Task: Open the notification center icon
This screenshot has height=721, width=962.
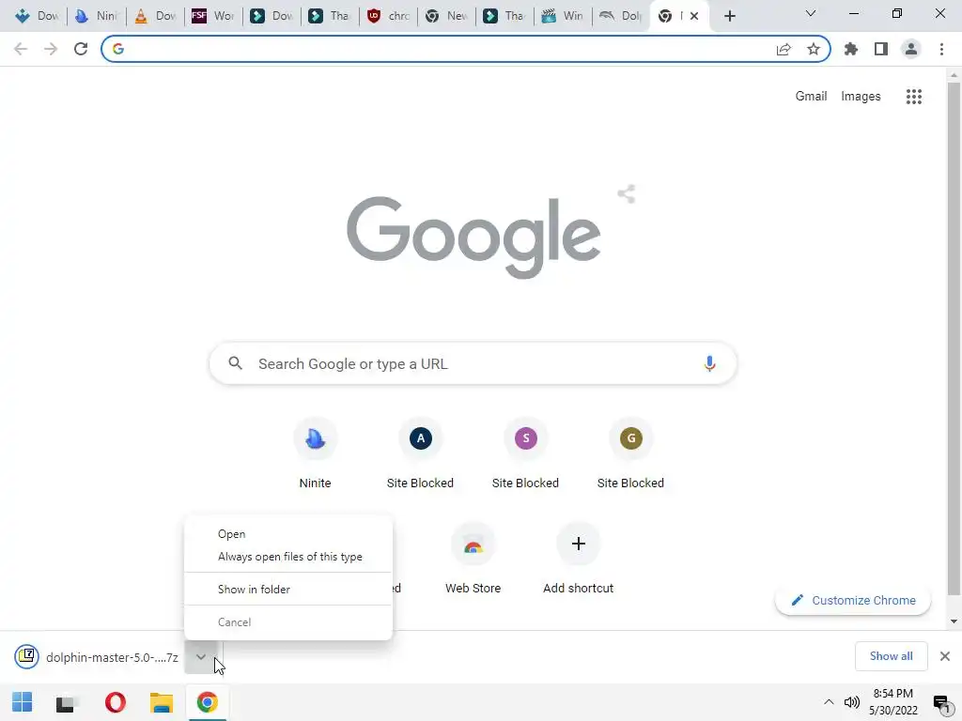Action: pyautogui.click(x=941, y=702)
